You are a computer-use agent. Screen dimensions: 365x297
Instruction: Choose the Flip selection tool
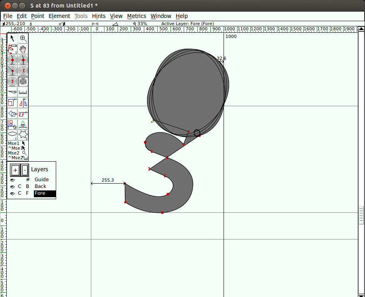coord(24,103)
